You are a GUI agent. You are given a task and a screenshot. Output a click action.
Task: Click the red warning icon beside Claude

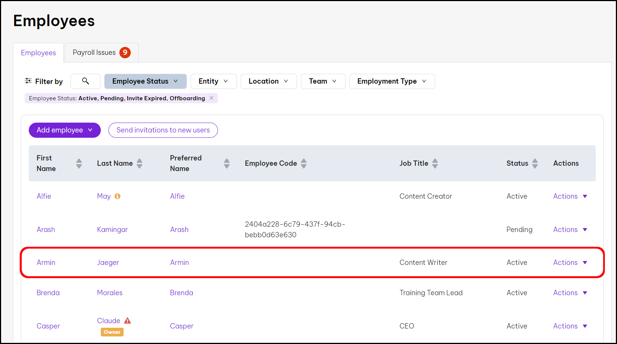click(x=128, y=321)
